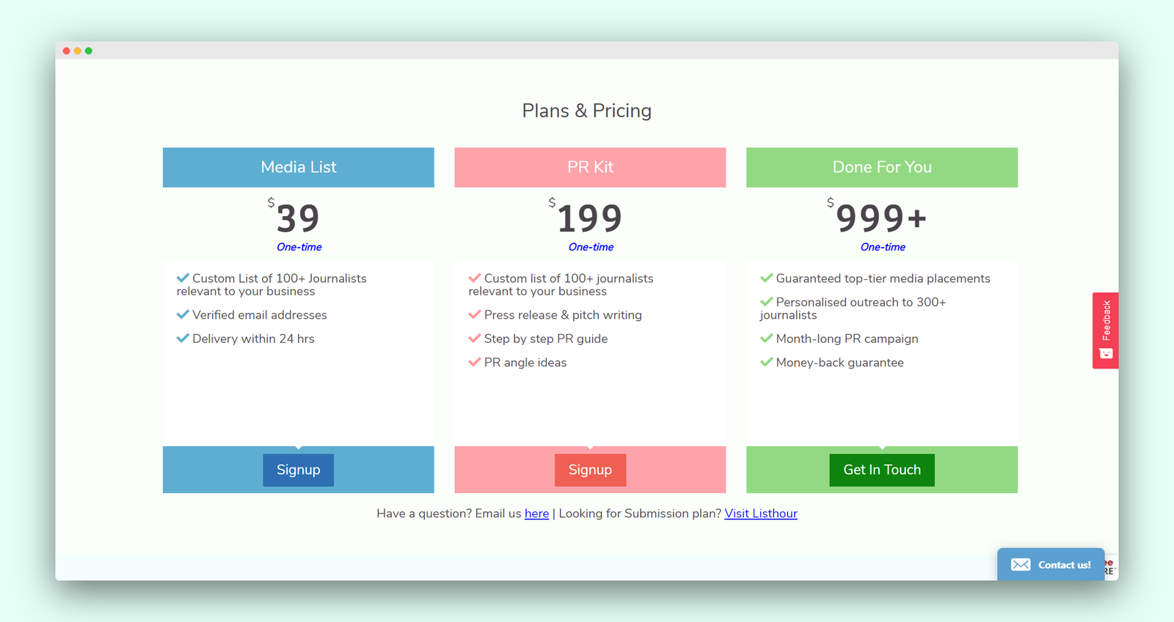Click the red Signup button for PR Kit

(x=590, y=470)
